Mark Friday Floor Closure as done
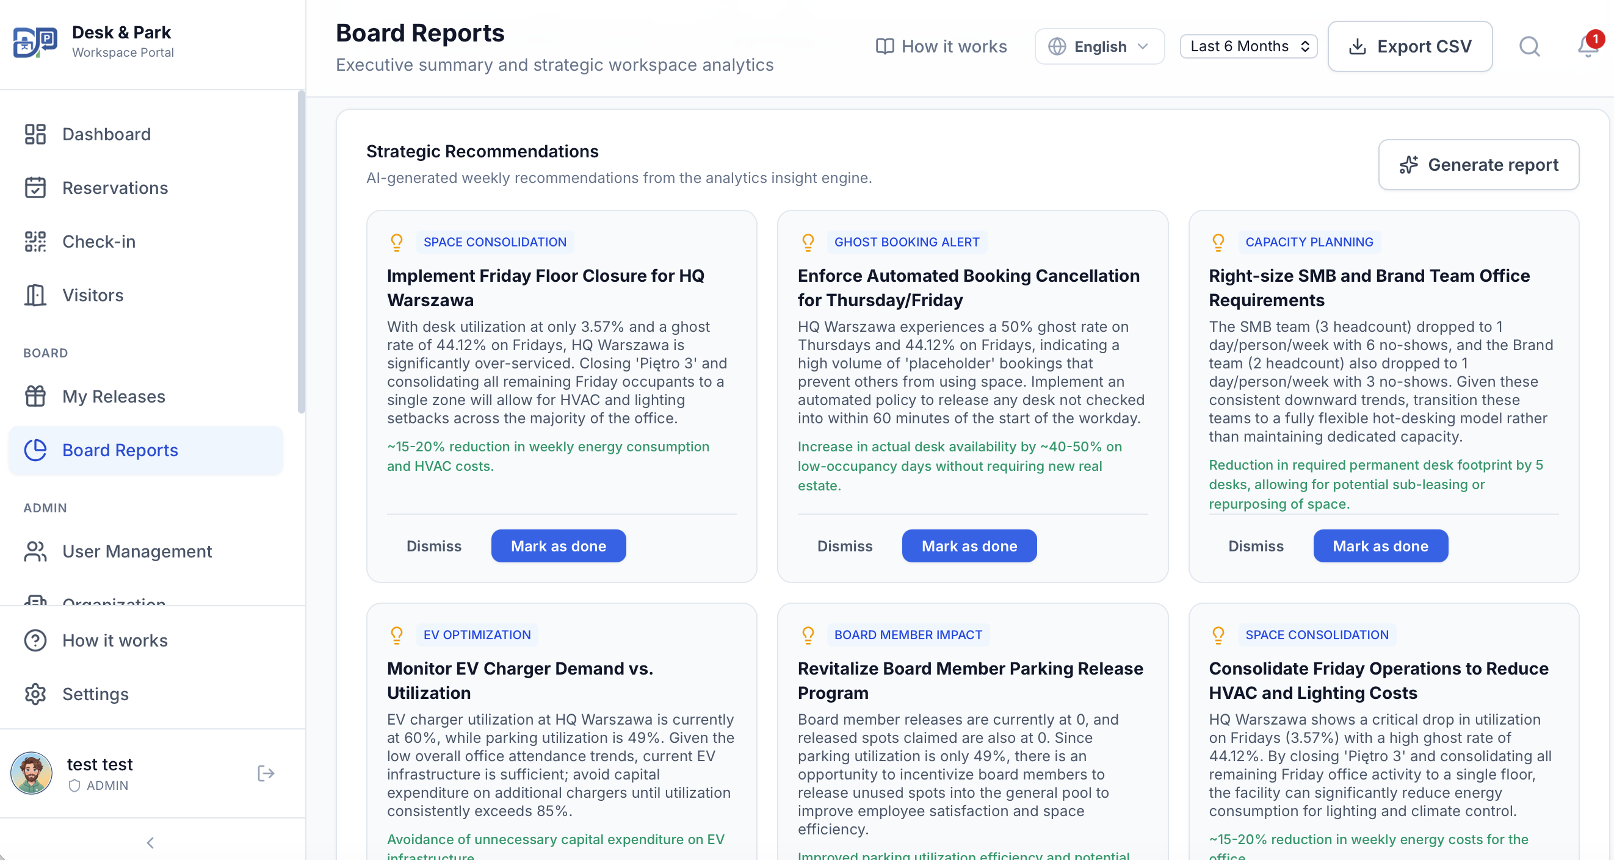The image size is (1614, 860). tap(559, 546)
